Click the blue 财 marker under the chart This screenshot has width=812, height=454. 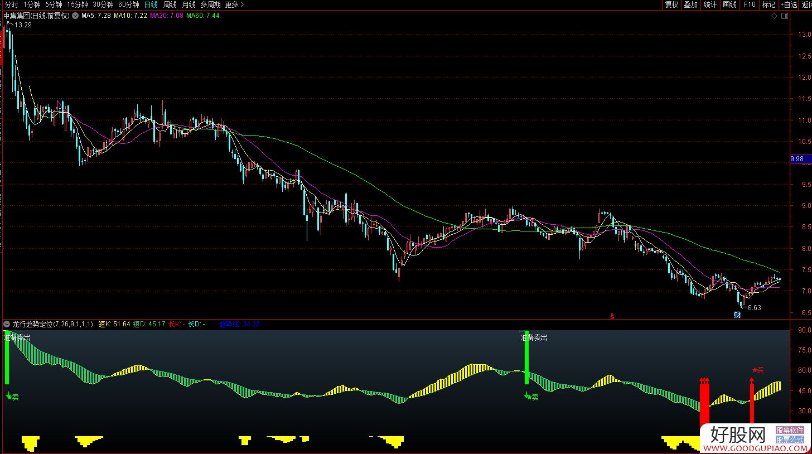[737, 315]
